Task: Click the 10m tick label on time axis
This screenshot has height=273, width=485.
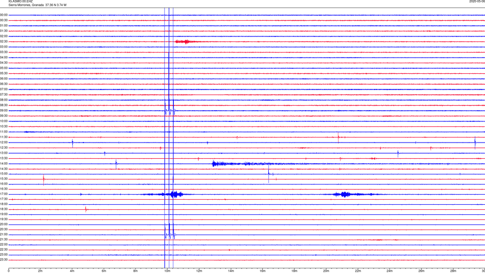Action: pyautogui.click(x=167, y=271)
